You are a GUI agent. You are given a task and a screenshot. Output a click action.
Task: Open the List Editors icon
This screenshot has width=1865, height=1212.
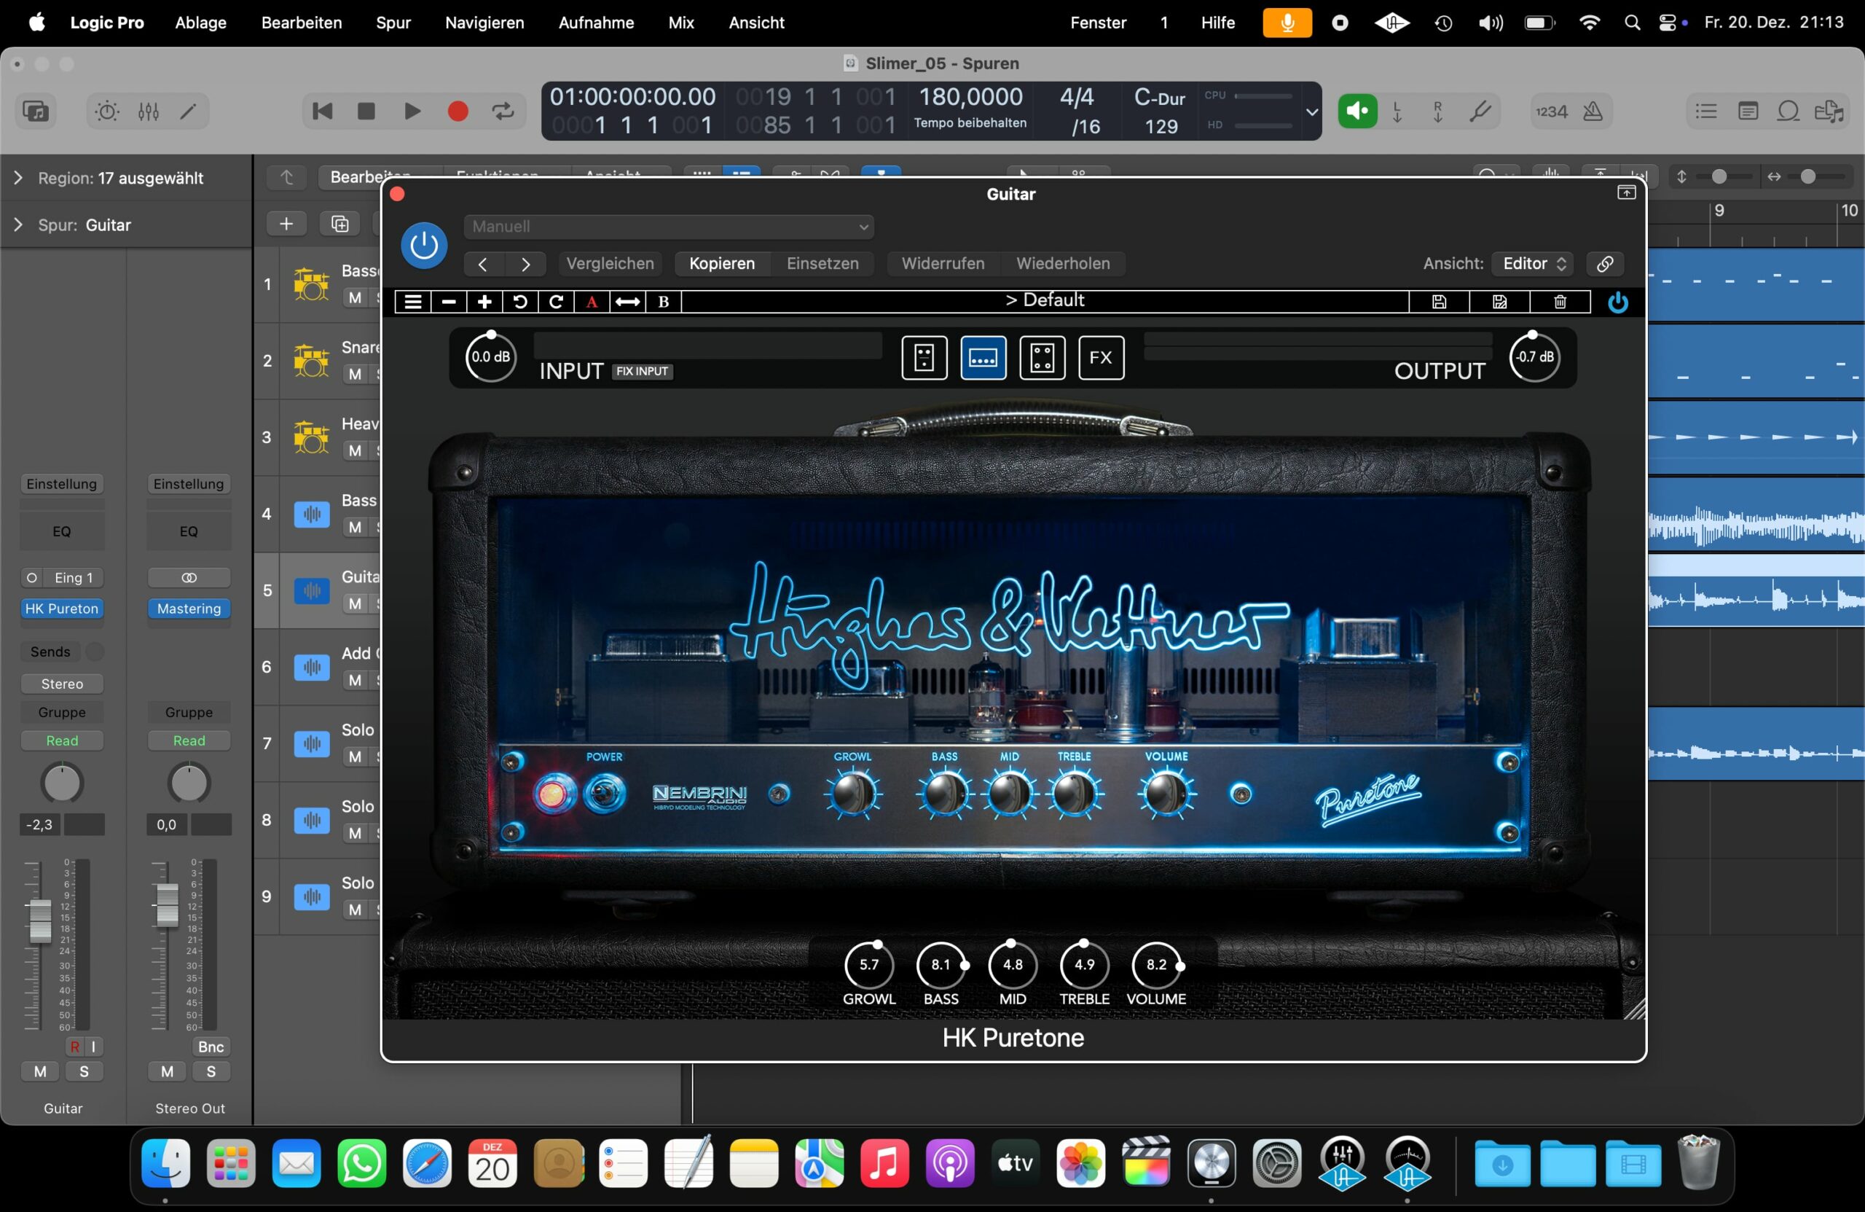click(x=1706, y=112)
